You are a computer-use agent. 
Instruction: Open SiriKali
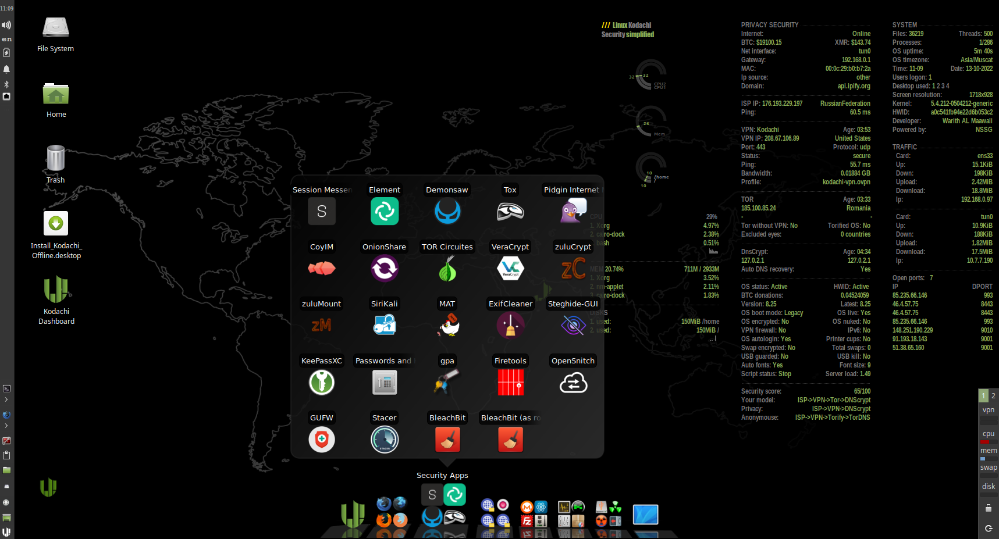pyautogui.click(x=385, y=325)
